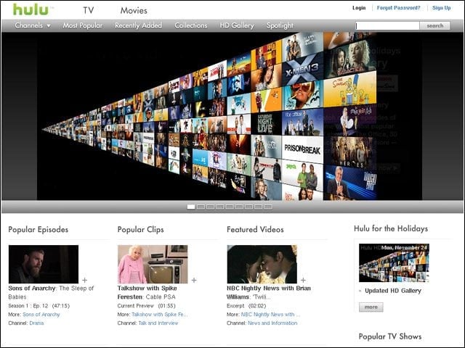Focus the search text field
The image size is (465, 348).
point(387,26)
